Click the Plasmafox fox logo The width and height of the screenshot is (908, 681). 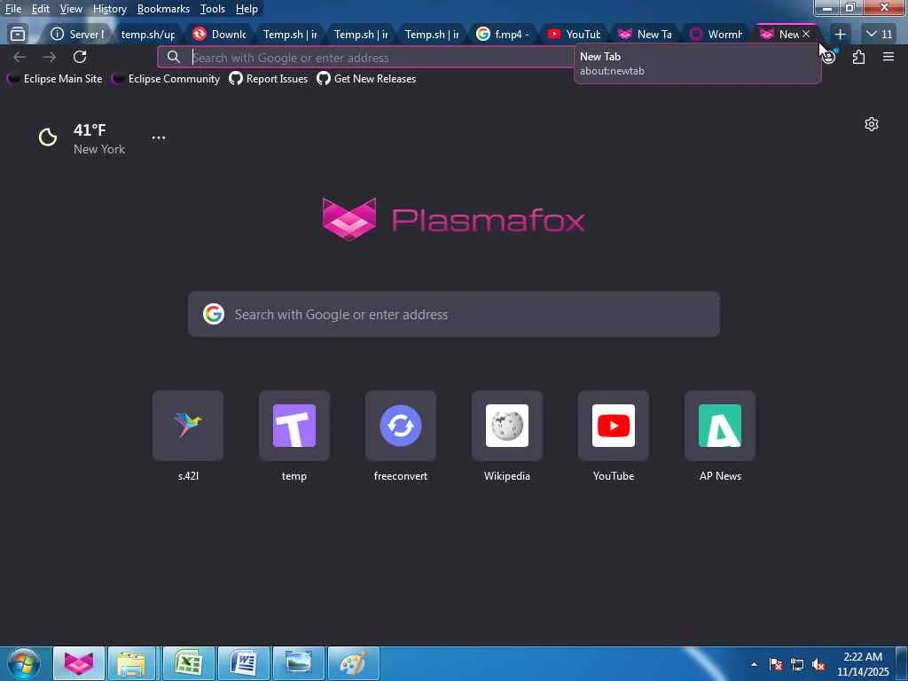pyautogui.click(x=349, y=219)
